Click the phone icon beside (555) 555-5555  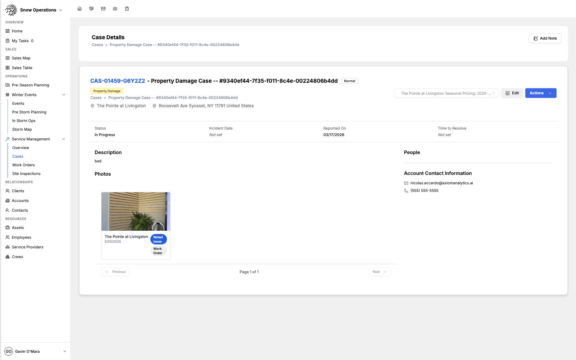[406, 191]
